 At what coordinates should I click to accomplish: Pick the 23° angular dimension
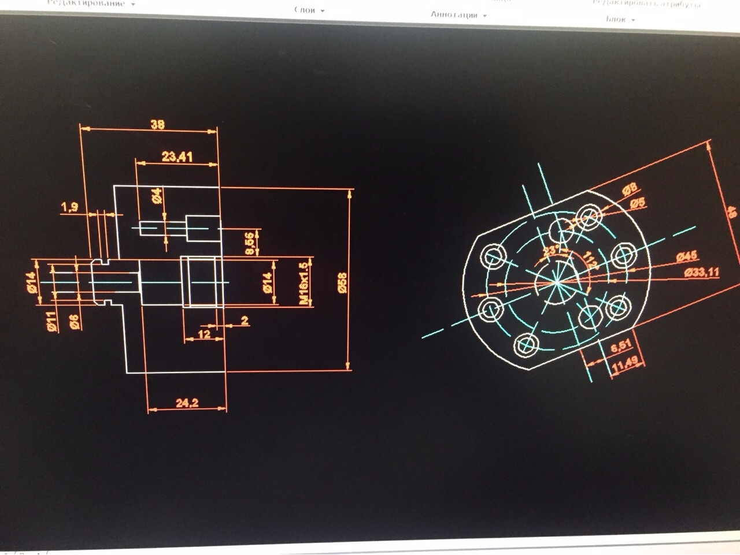pyautogui.click(x=551, y=251)
